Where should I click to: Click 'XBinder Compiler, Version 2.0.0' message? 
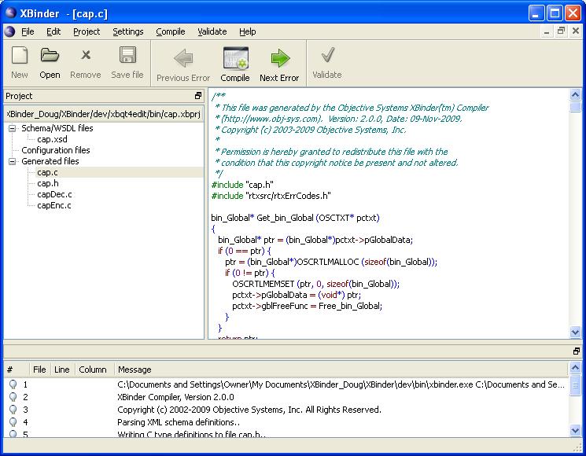[175, 397]
